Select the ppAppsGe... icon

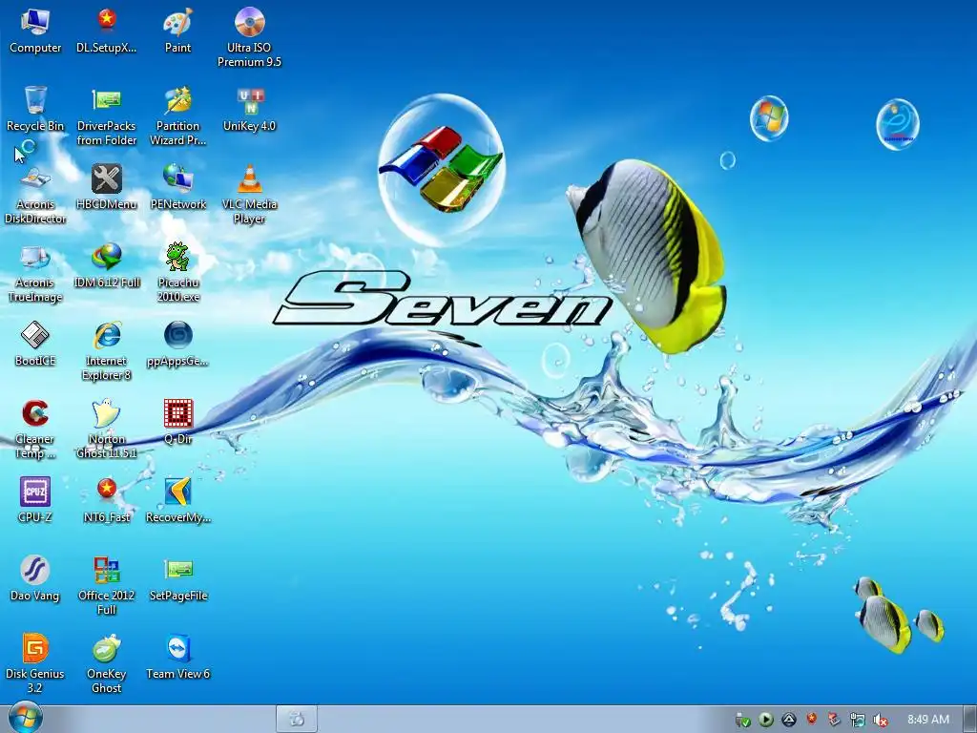click(178, 344)
